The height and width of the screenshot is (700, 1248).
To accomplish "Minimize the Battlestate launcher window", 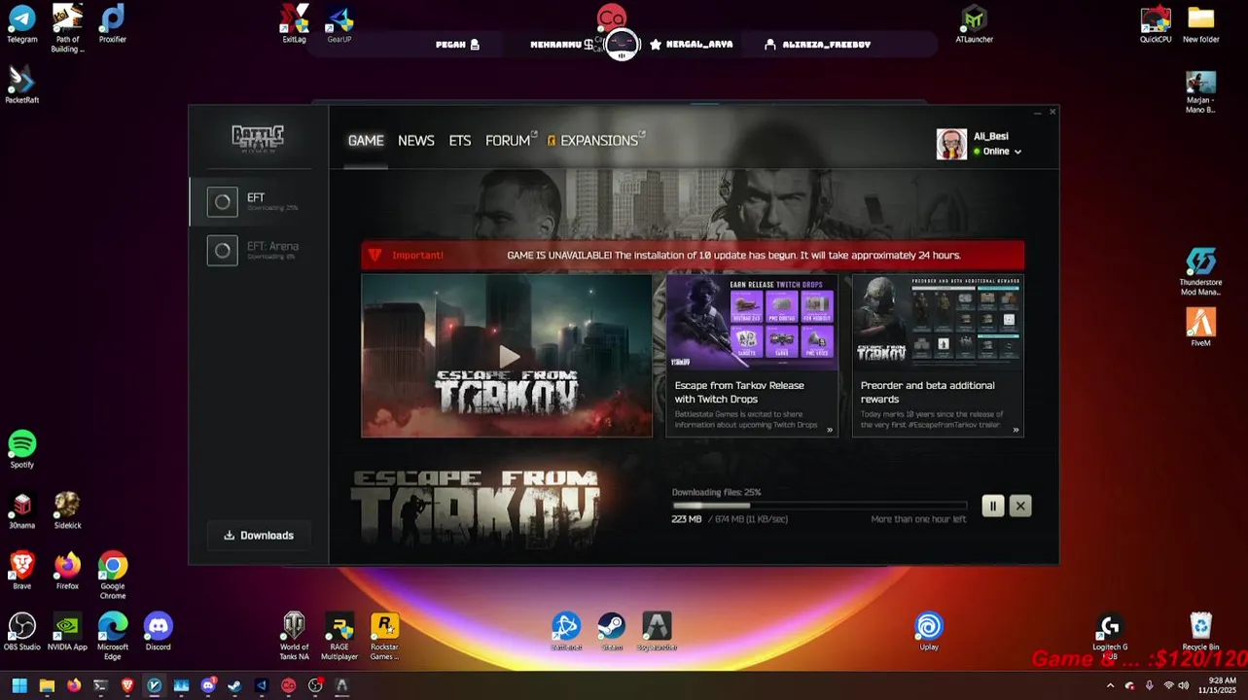I will [1038, 113].
